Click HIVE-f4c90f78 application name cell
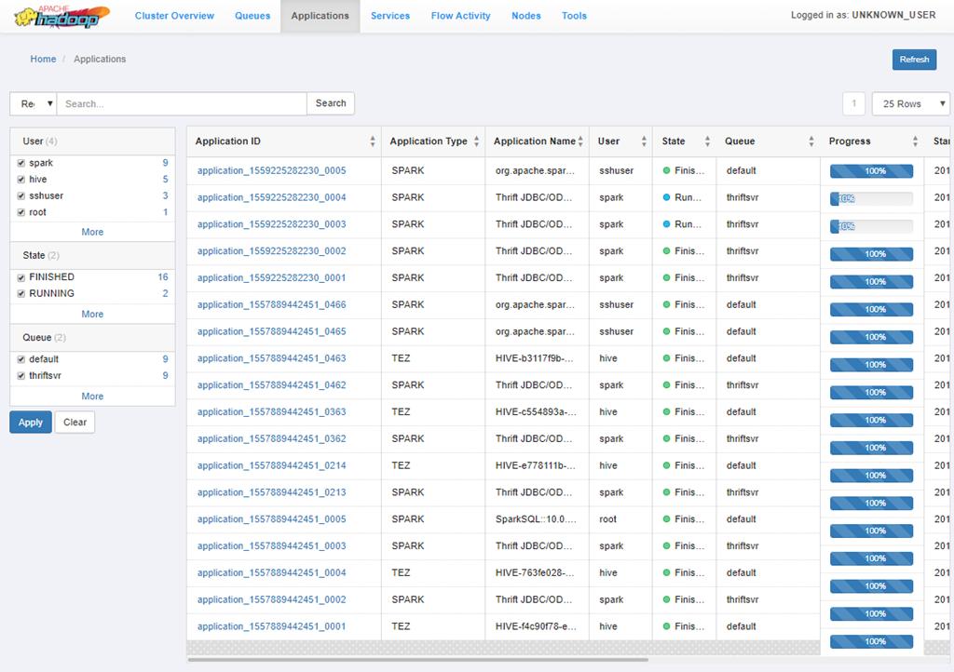Viewport: 954px width, 672px height. coord(535,626)
